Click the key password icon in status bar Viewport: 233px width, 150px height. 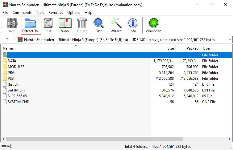[x=10, y=146]
